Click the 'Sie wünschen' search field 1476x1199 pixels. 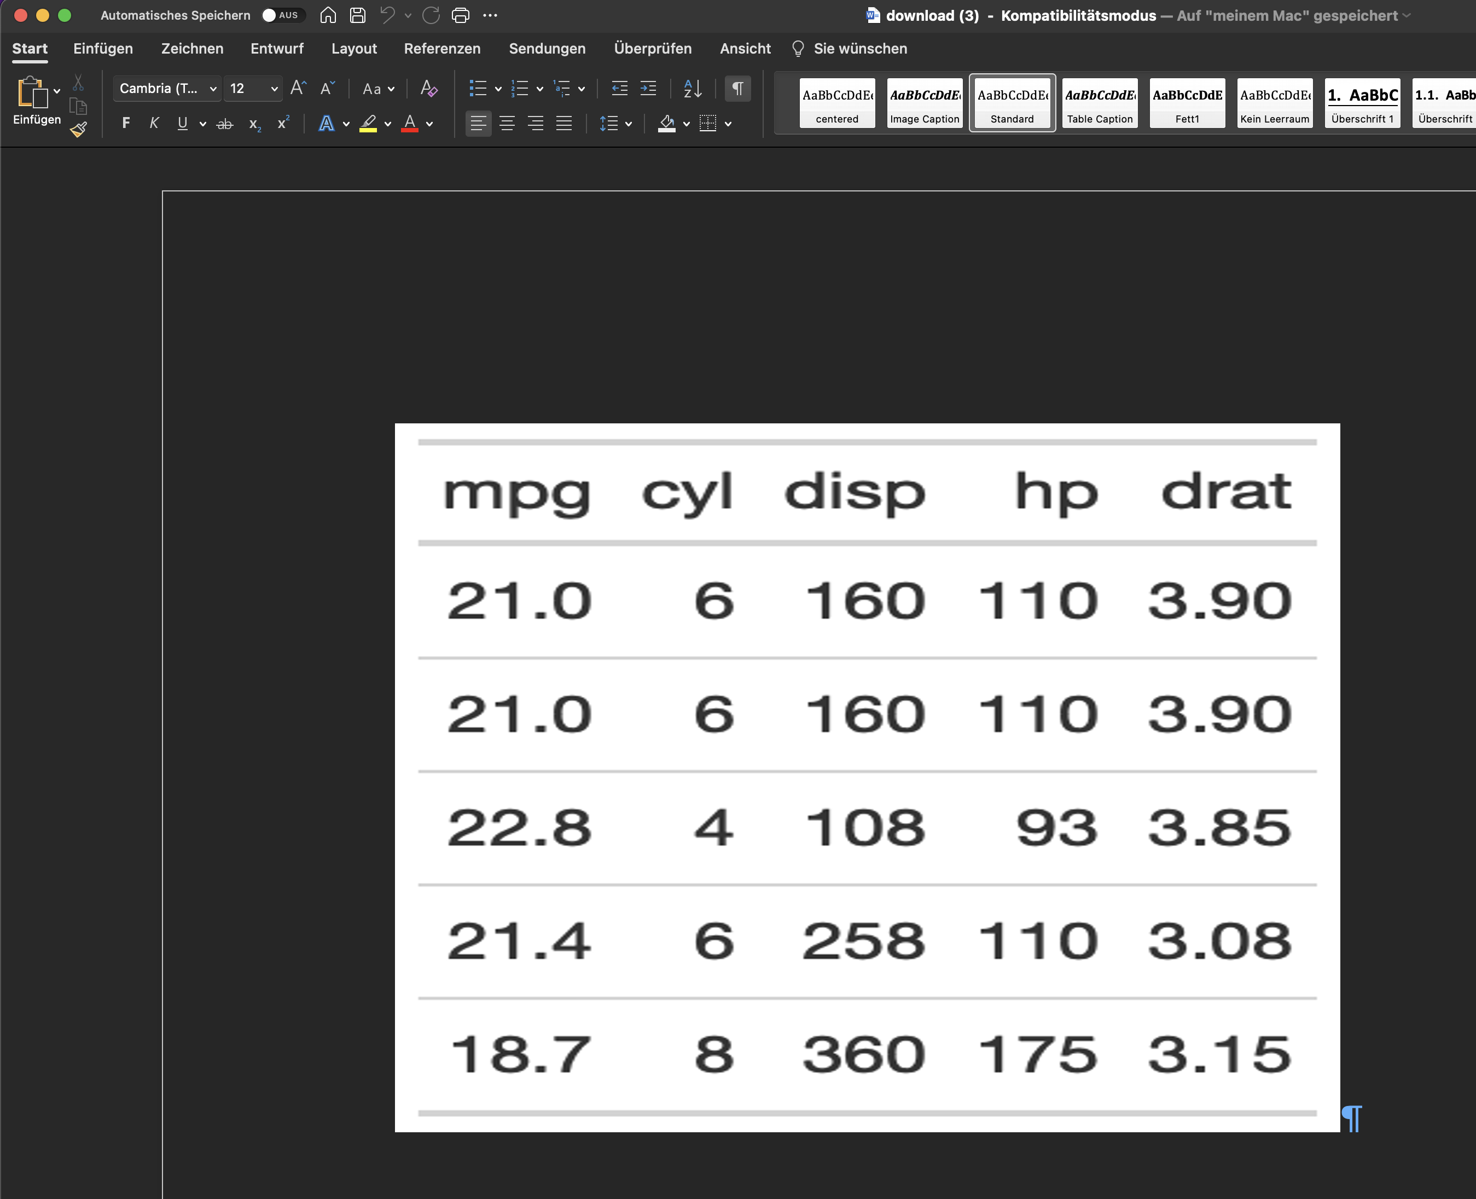point(850,48)
